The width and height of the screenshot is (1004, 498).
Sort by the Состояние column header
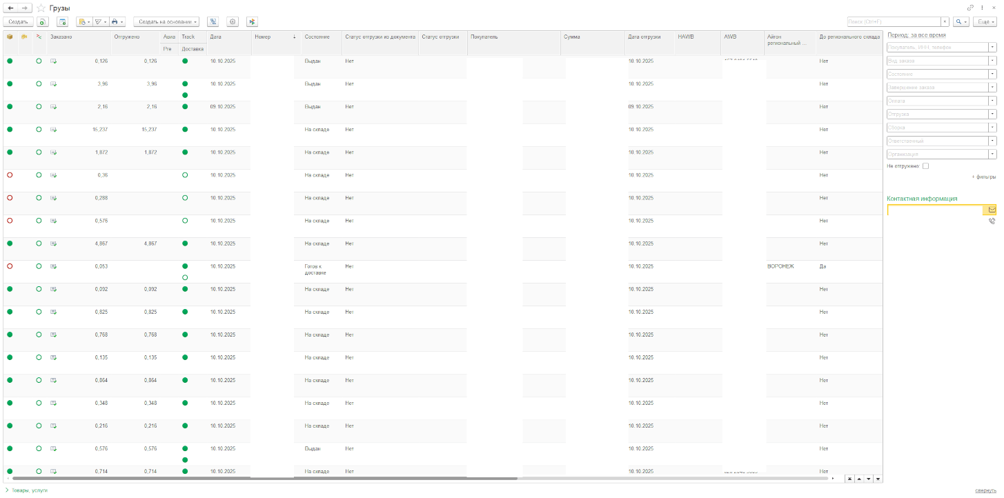(317, 37)
